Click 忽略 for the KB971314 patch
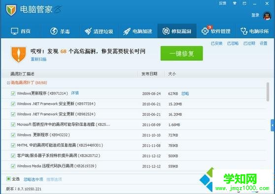This screenshot has width=275, height=194. point(185,94)
